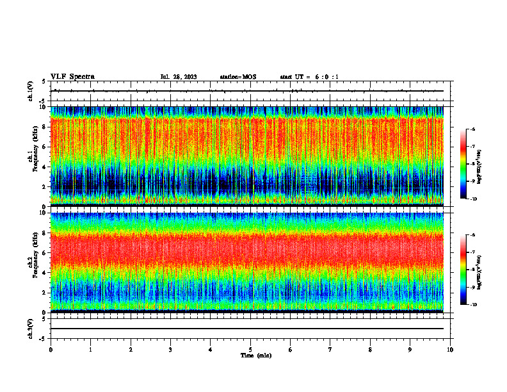Click the "-6" tick on ch.2 colorbar
The image size is (507, 392).
pos(472,235)
